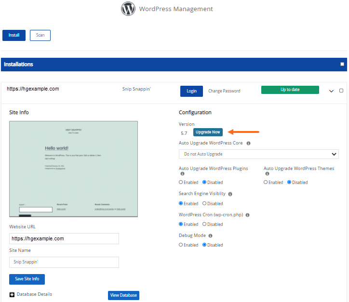Click the Site Name input field
349x302 pixels.
tap(64, 262)
